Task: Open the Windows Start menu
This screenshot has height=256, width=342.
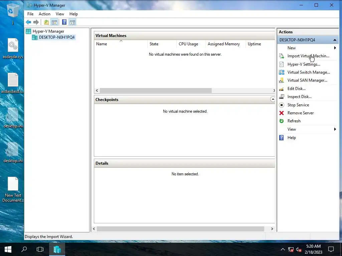Action: point(8,249)
